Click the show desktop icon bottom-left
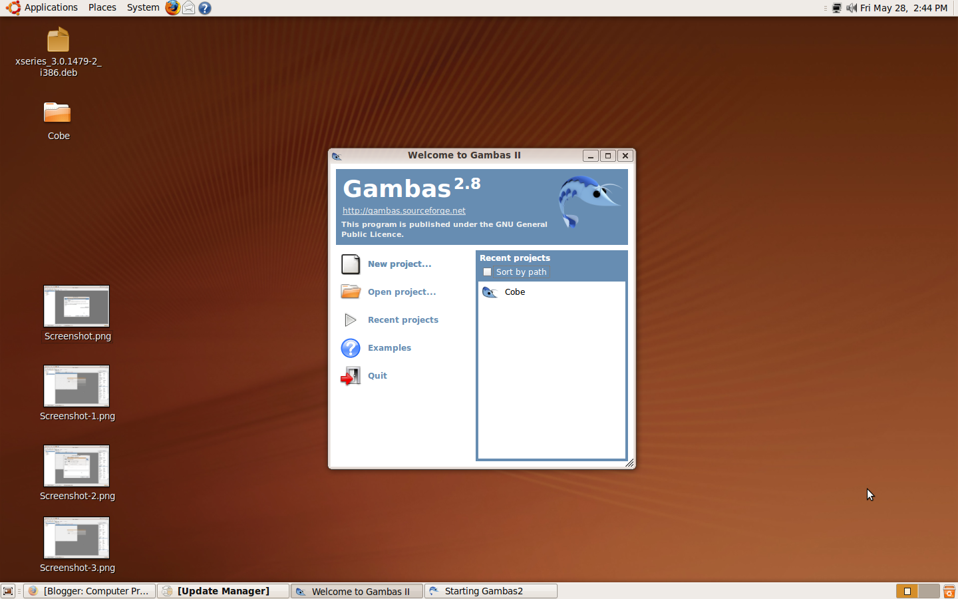Screen dimensions: 958x599 [7, 591]
